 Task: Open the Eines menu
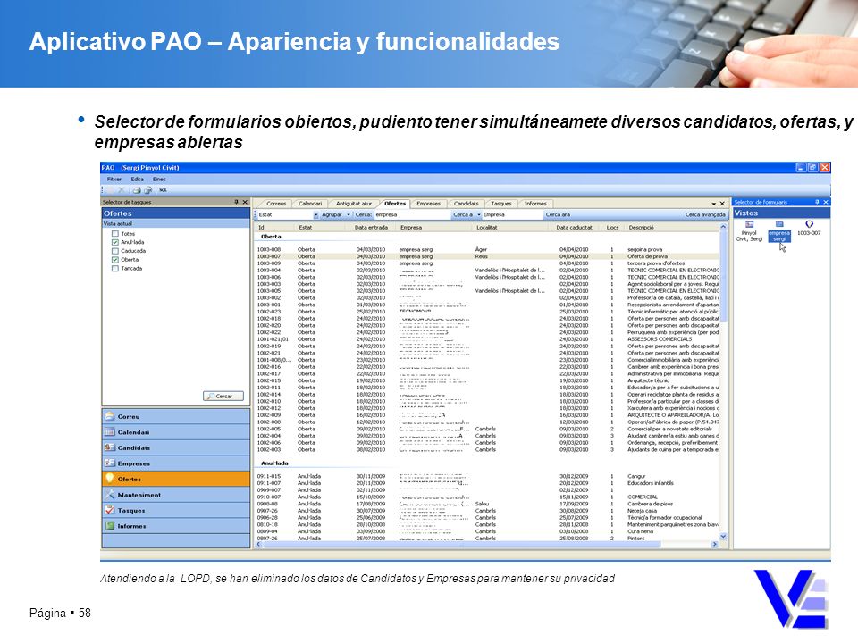[x=159, y=180]
